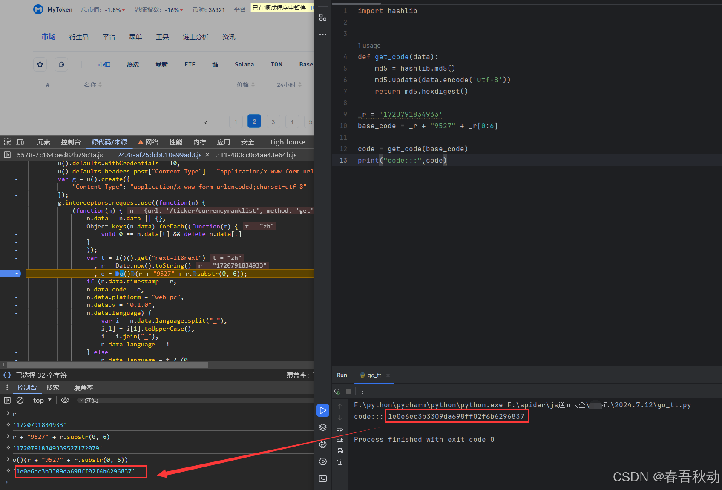This screenshot has width=722, height=490.
Task: Open the run toolbar more options menu
Action: pyautogui.click(x=362, y=391)
